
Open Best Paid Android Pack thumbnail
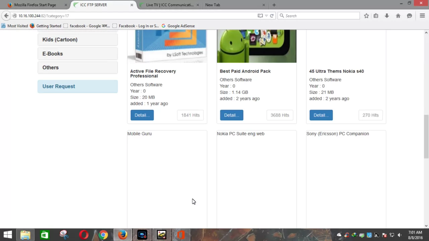click(x=256, y=46)
